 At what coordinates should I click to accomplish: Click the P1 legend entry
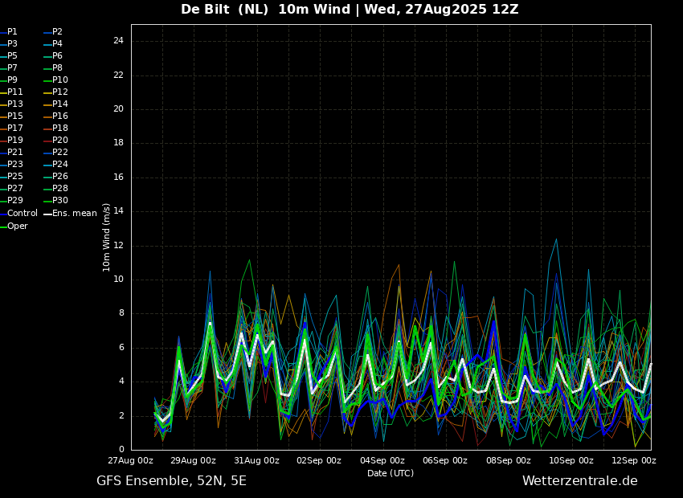click(9, 32)
